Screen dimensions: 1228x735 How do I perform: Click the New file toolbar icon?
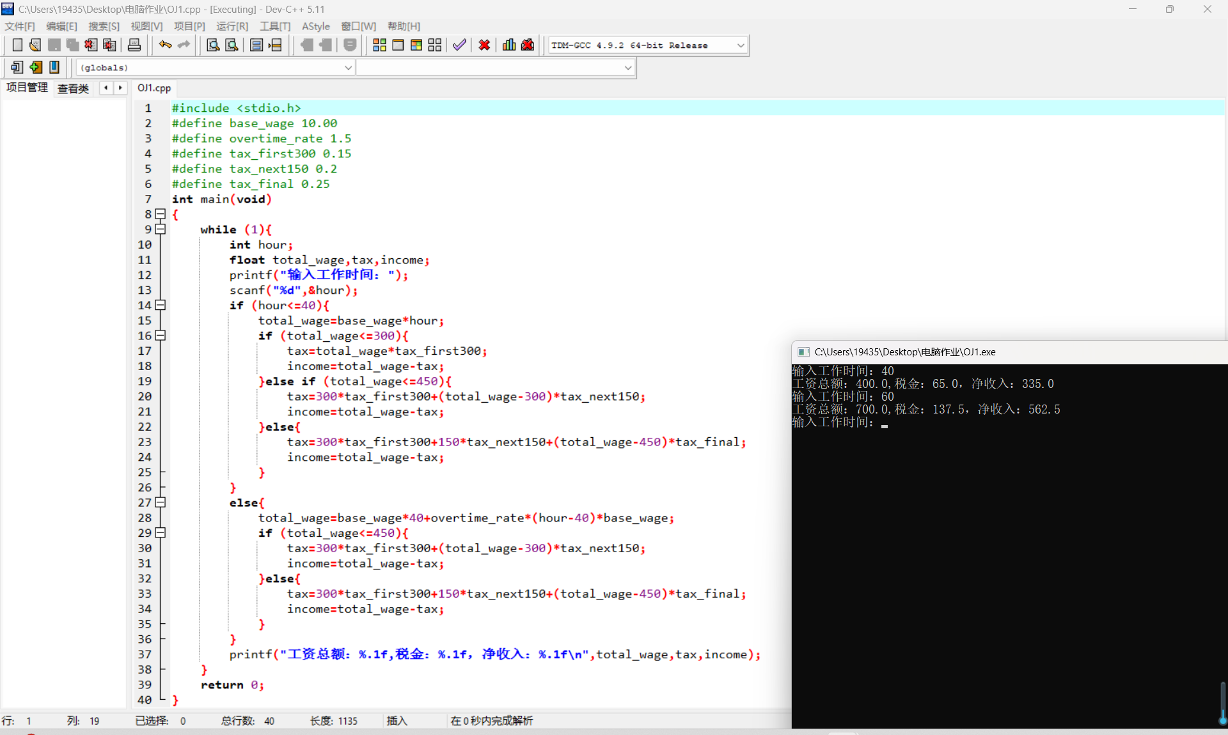(x=17, y=45)
